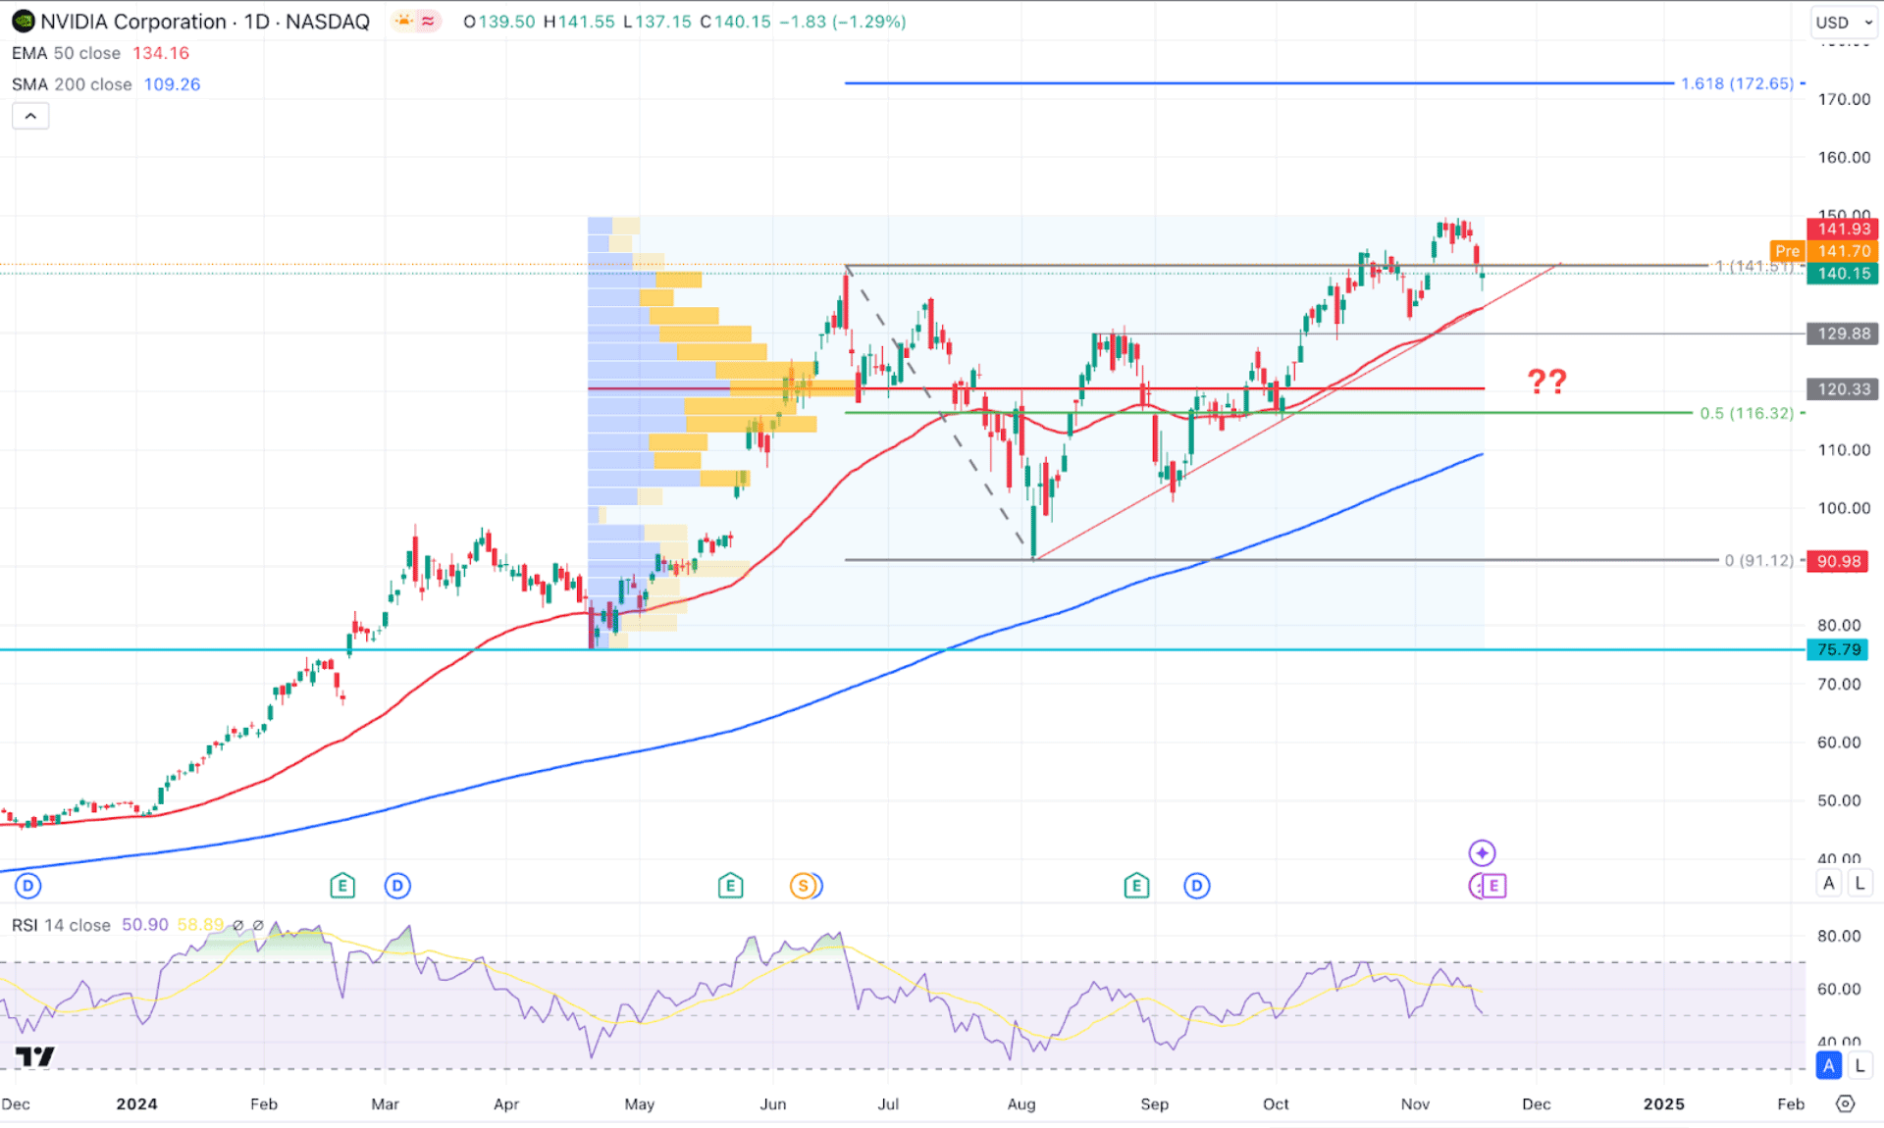This screenshot has height=1128, width=1884.
Task: Click the red approximately-equal icon in the header
Action: [x=429, y=21]
